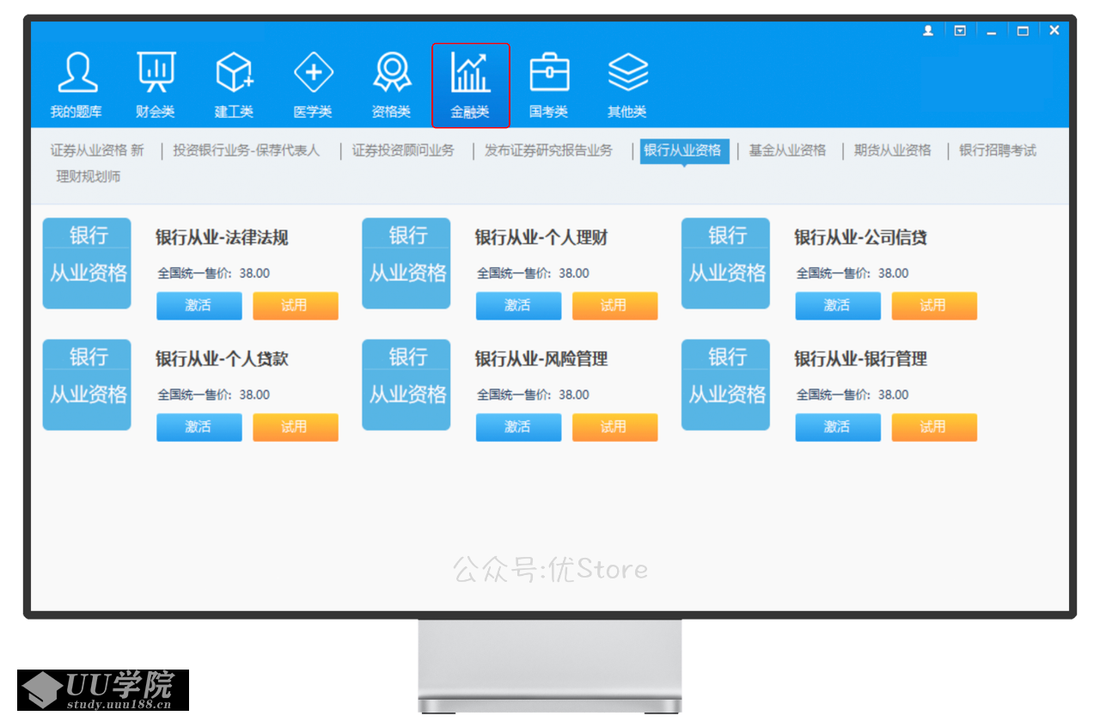
Task: Select the 银行从业资格 tab
Action: [x=684, y=151]
